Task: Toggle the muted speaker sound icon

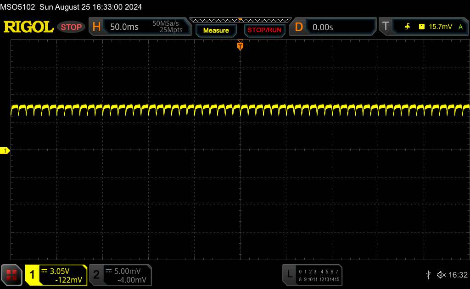Action: (x=441, y=275)
